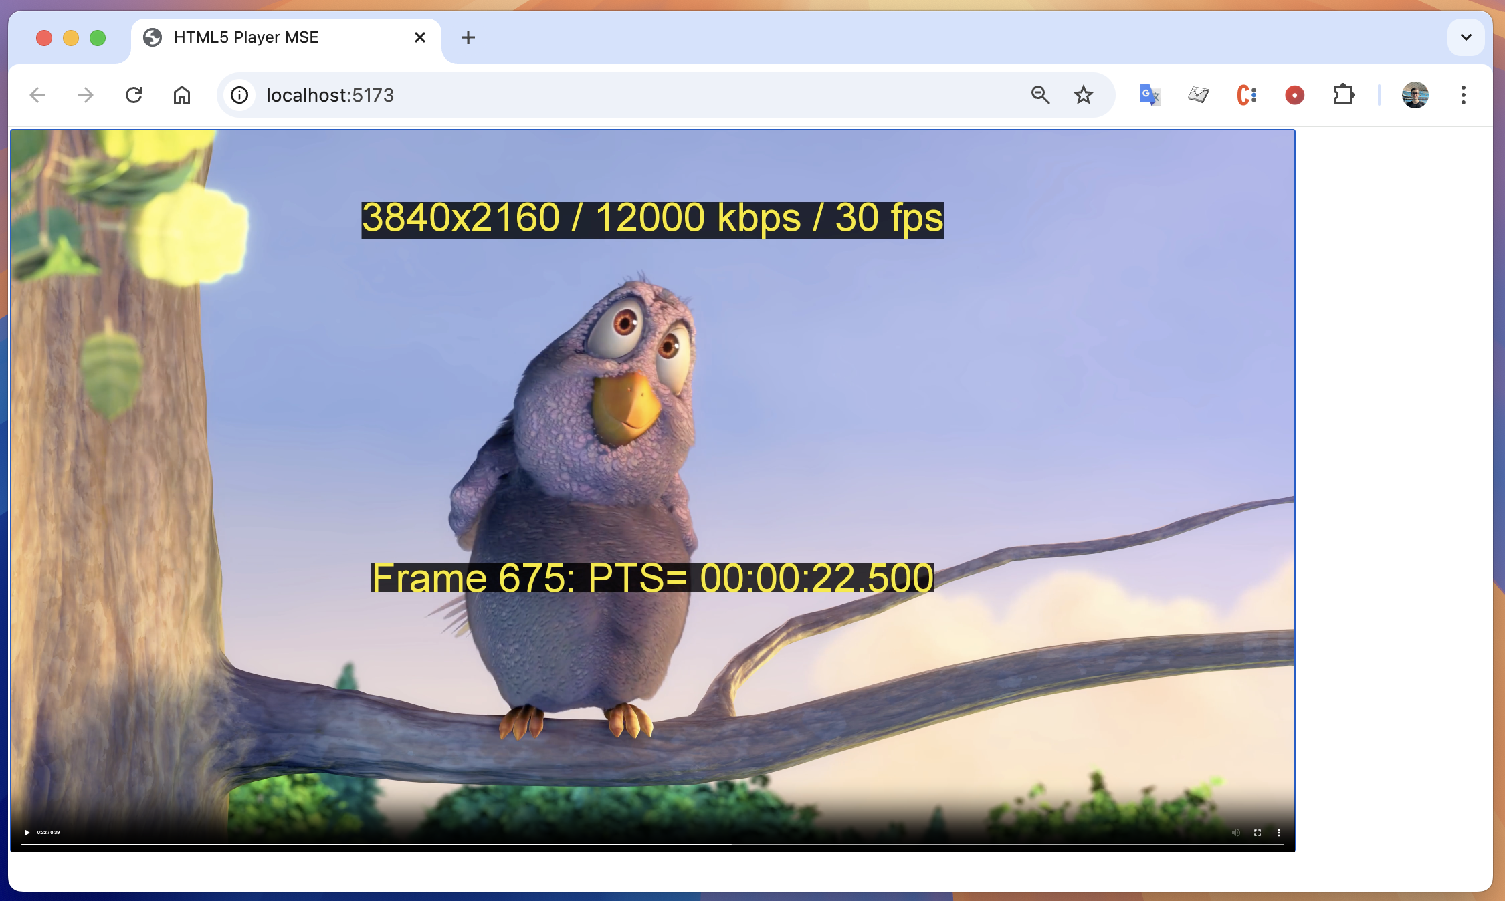
Task: Open the Chrome profile avatar
Action: [1415, 95]
